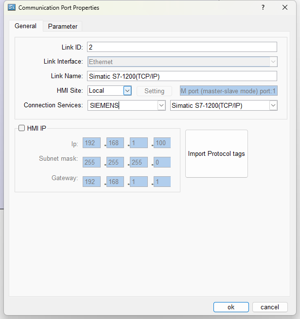Click the question mark help button
This screenshot has height=319, width=300.
263,8
